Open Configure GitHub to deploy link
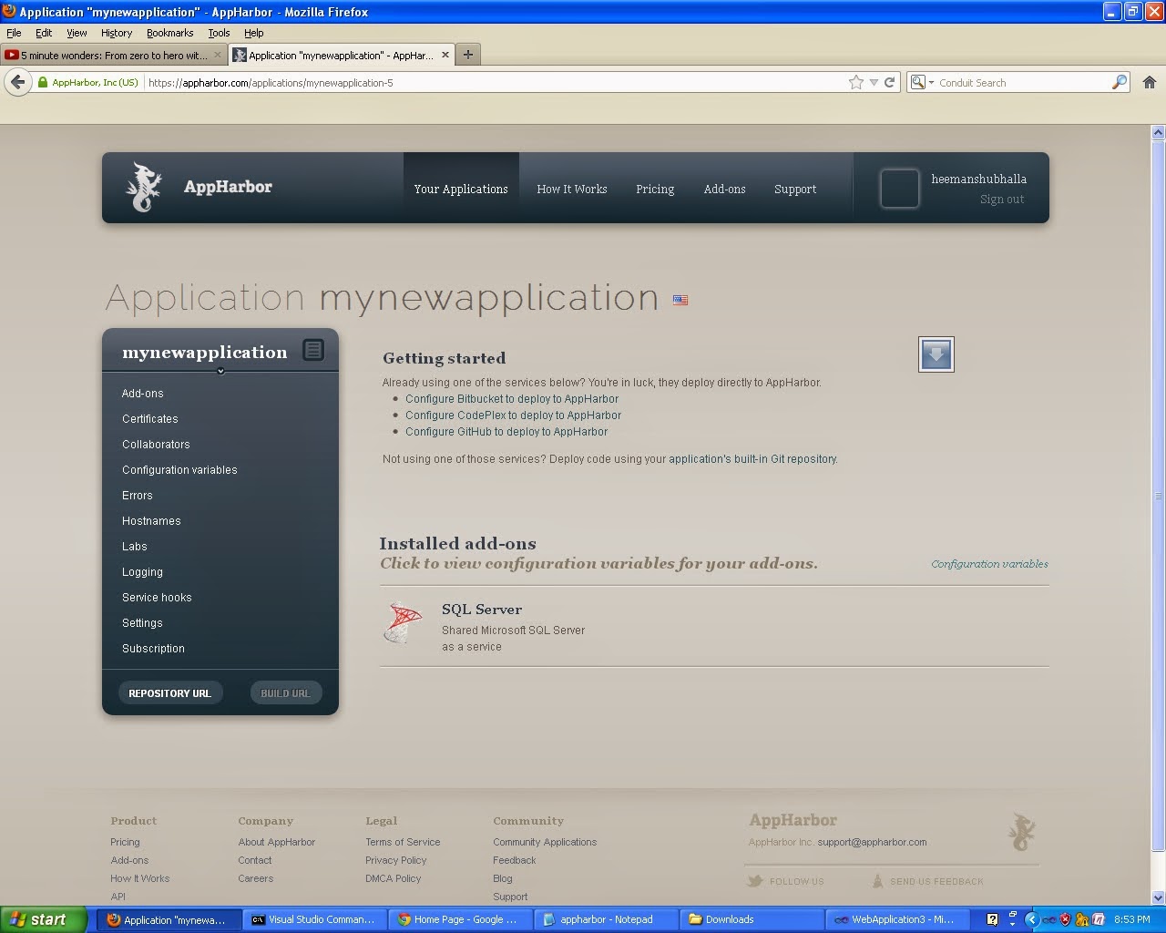The image size is (1166, 933). coord(506,432)
